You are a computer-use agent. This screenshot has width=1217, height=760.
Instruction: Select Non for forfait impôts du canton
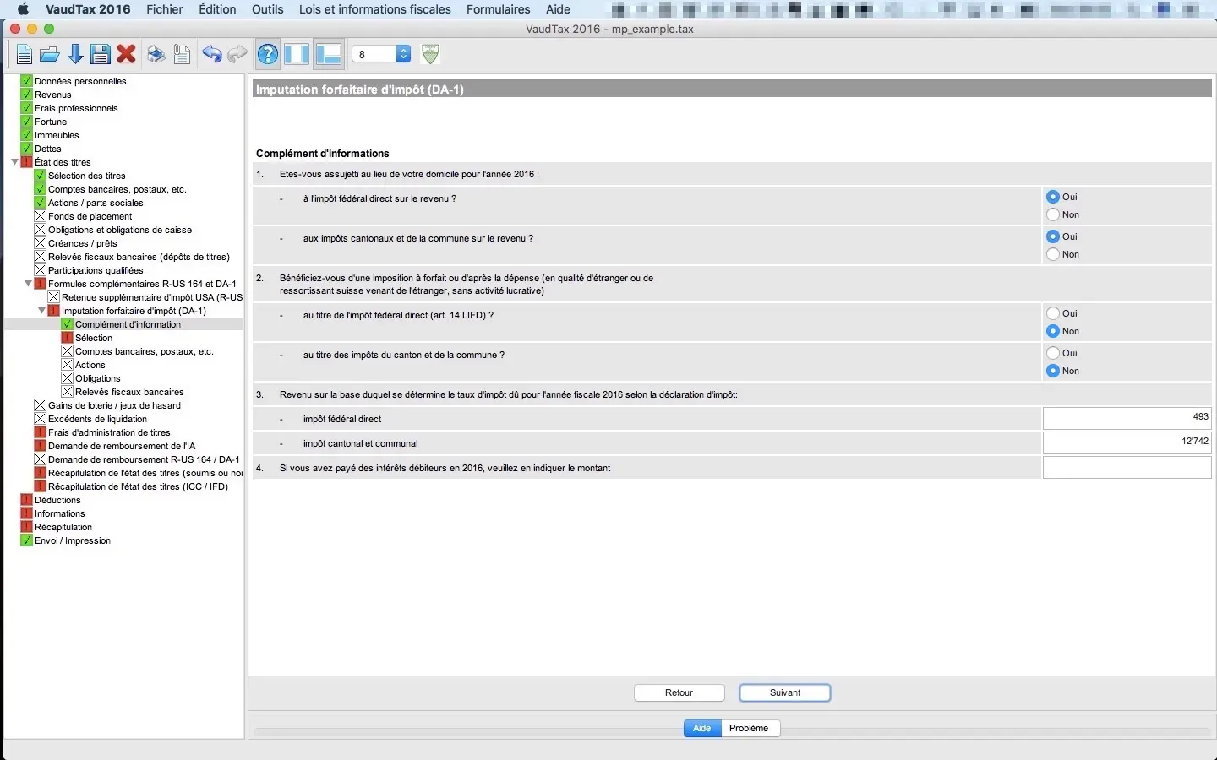pos(1053,371)
